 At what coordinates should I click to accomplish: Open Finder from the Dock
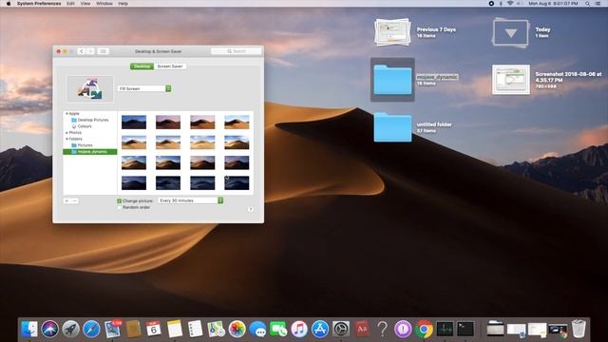pos(29,329)
